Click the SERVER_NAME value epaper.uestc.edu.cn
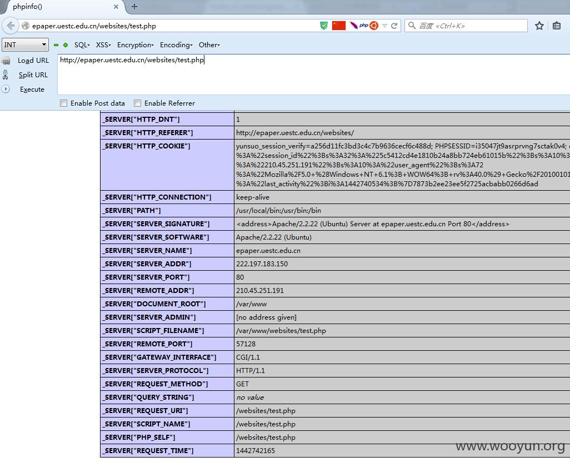The height and width of the screenshot is (462, 570). coord(268,251)
